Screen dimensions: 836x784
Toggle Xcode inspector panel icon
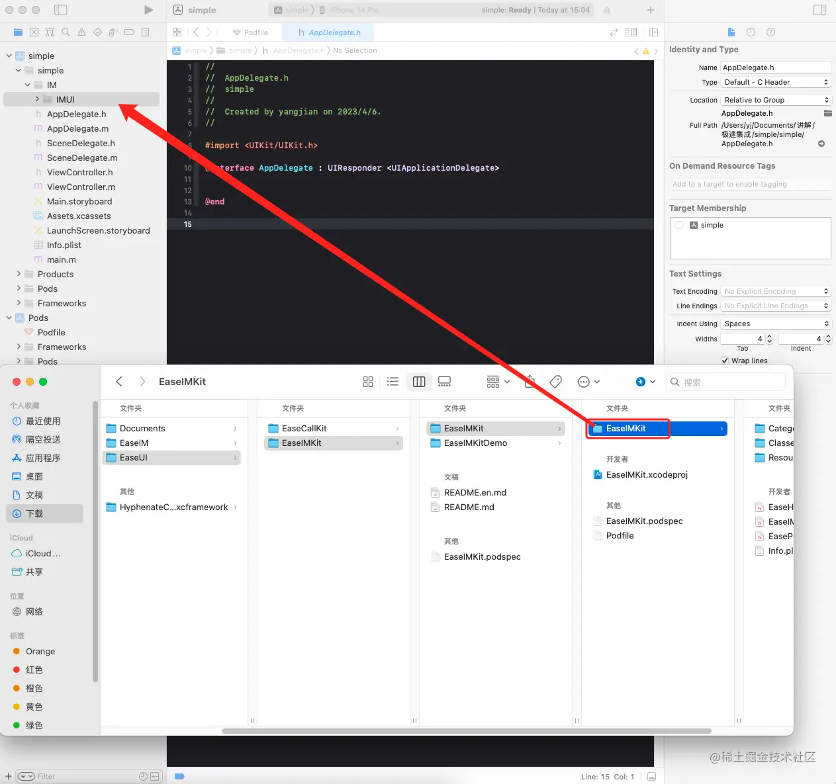pyautogui.click(x=819, y=10)
